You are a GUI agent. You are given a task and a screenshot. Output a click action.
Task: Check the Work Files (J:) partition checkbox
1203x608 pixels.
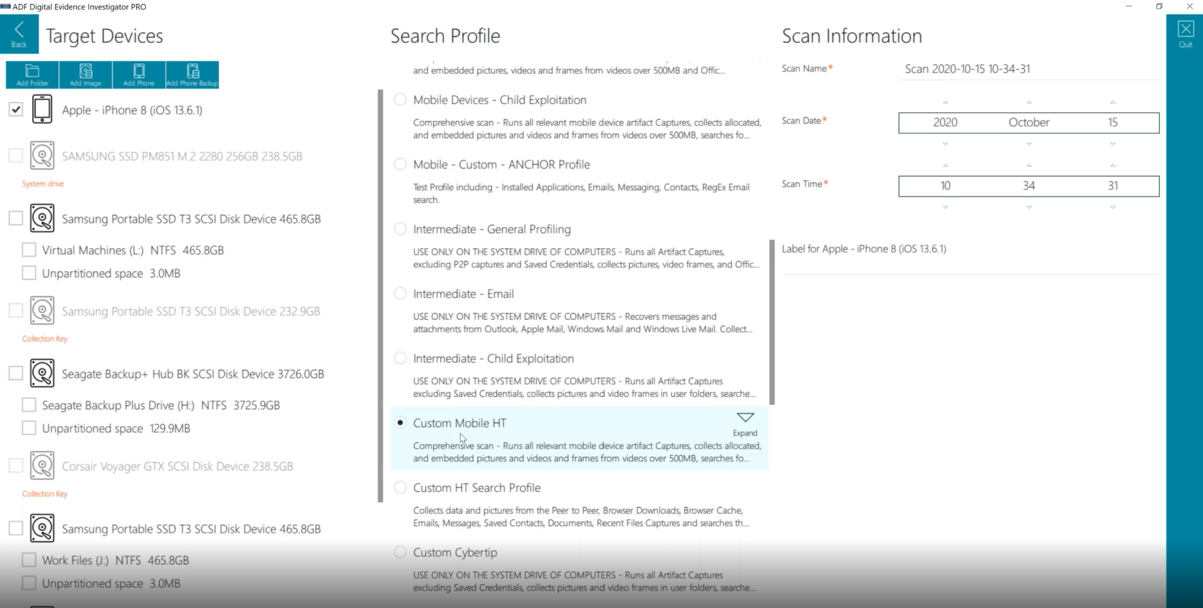pyautogui.click(x=29, y=560)
